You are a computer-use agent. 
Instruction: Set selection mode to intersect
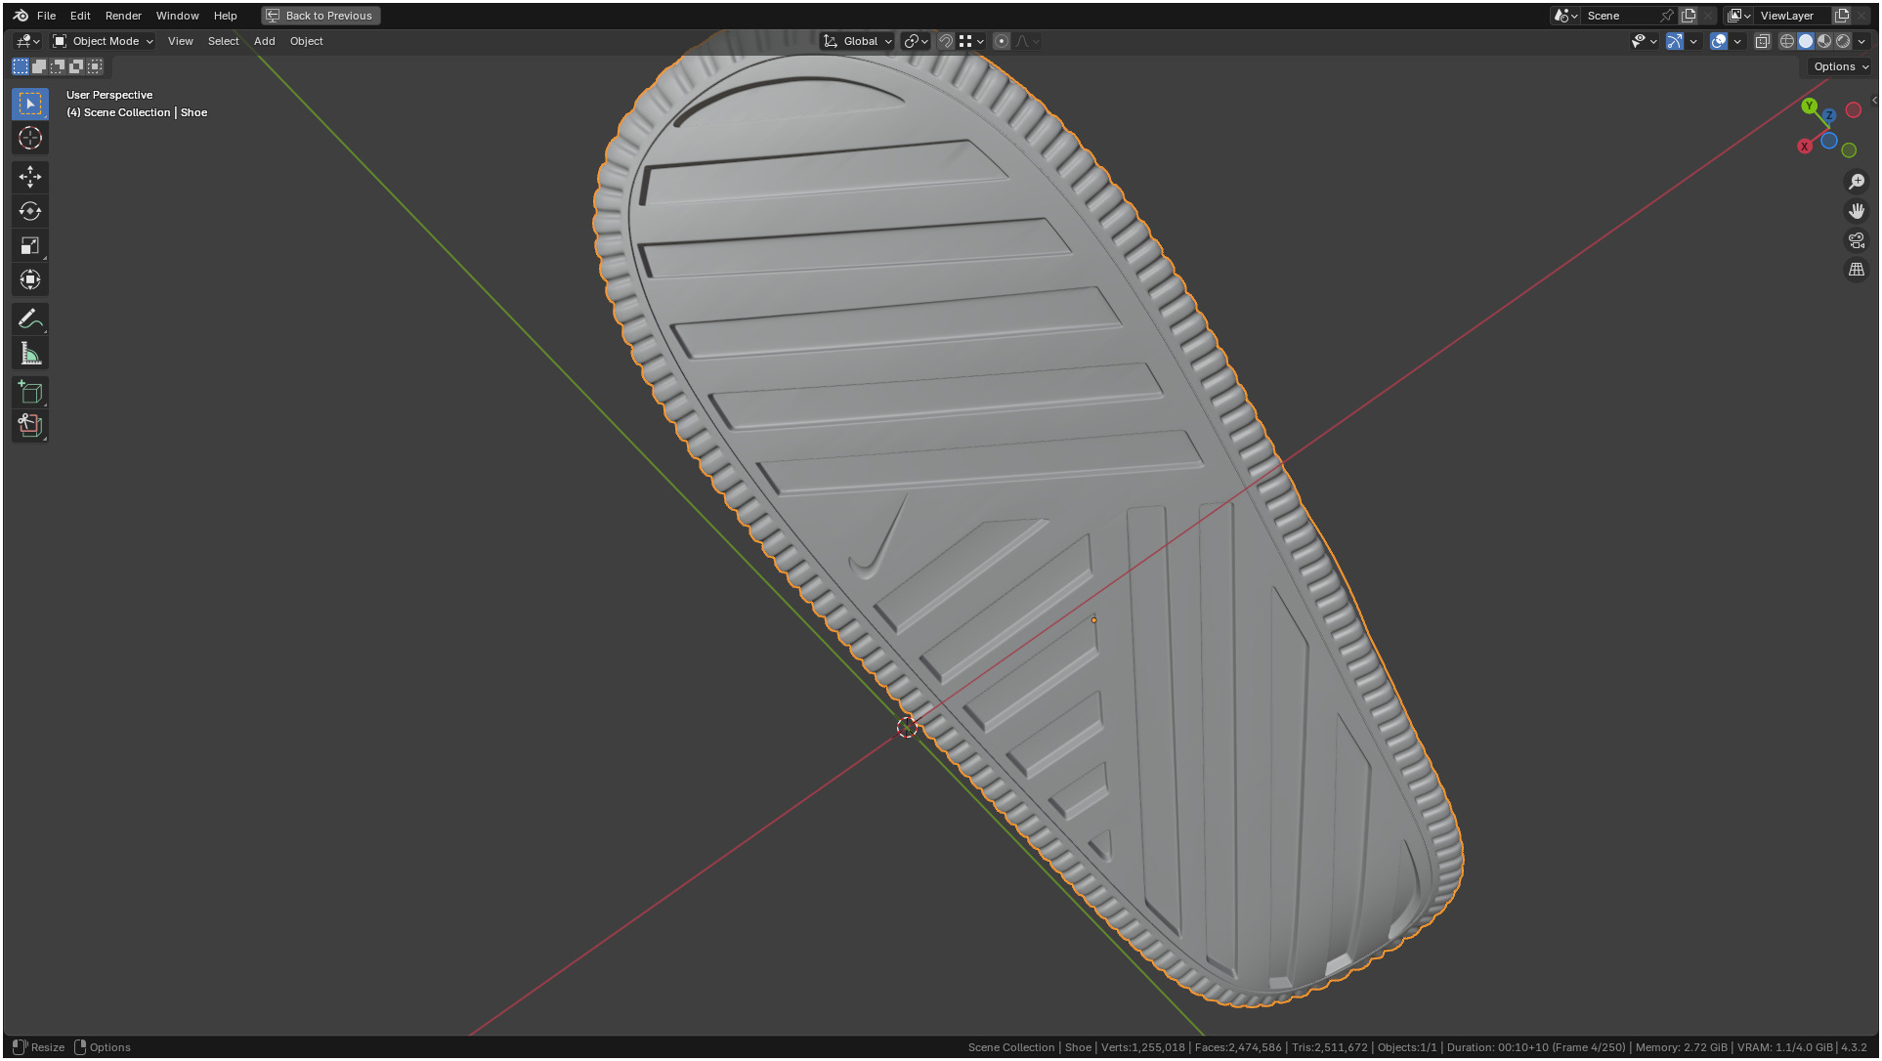tap(95, 66)
